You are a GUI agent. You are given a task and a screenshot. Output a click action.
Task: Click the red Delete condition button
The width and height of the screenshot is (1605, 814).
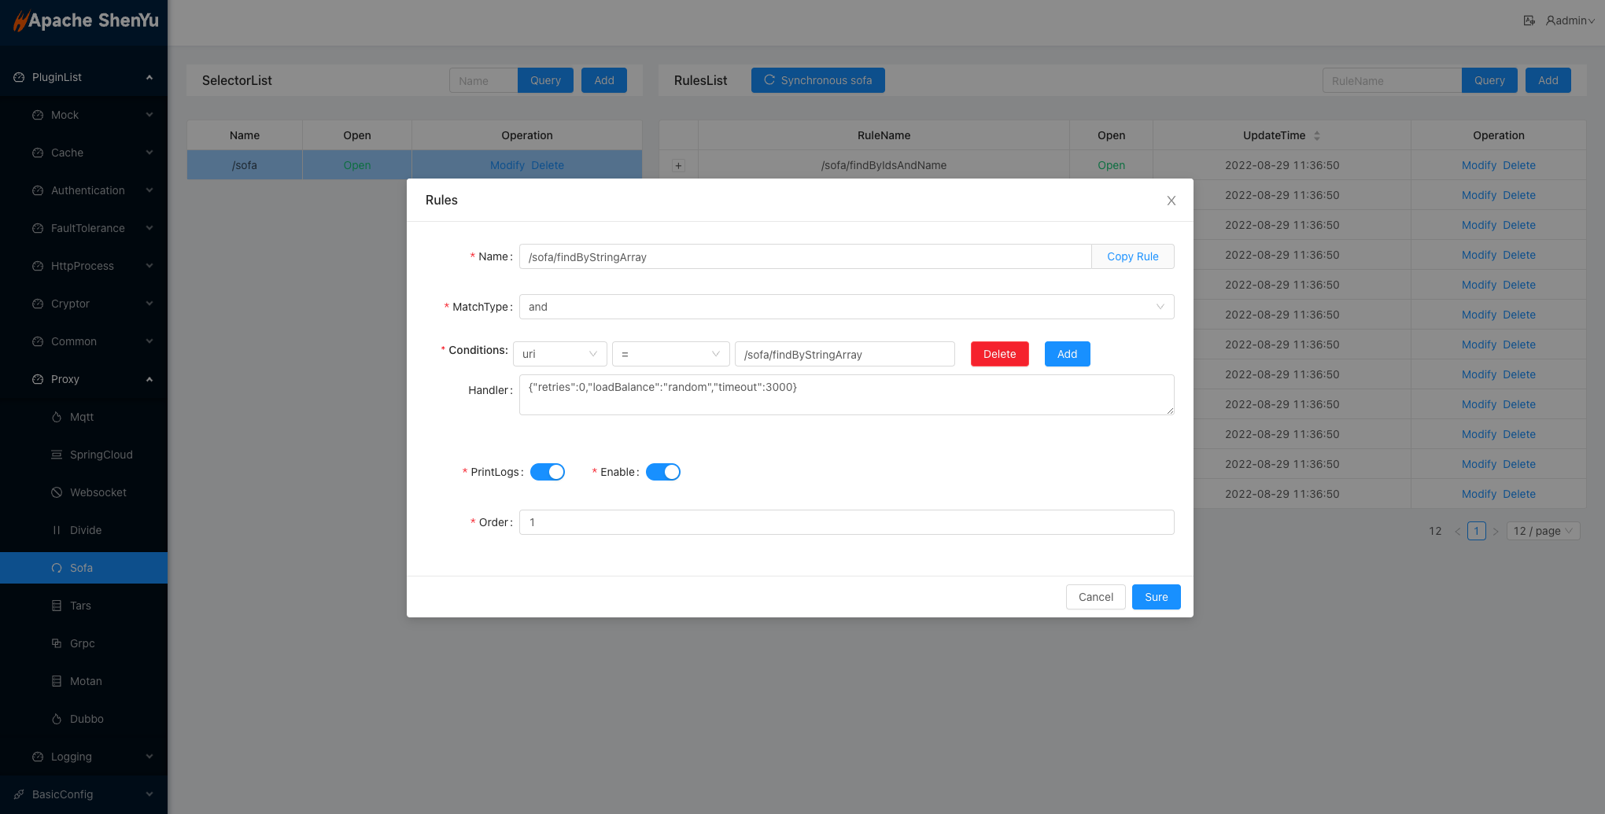click(x=999, y=354)
